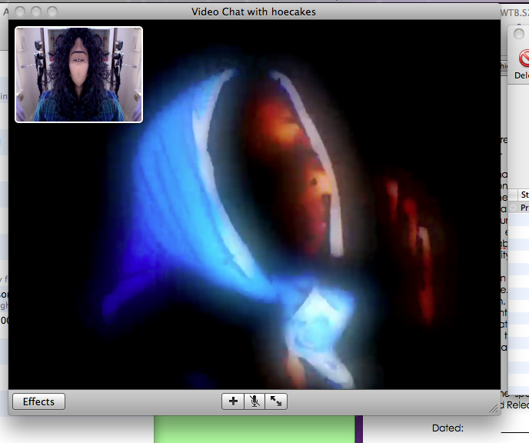The image size is (529, 443).
Task: Click the purple bar beside green area
Action: 358,429
